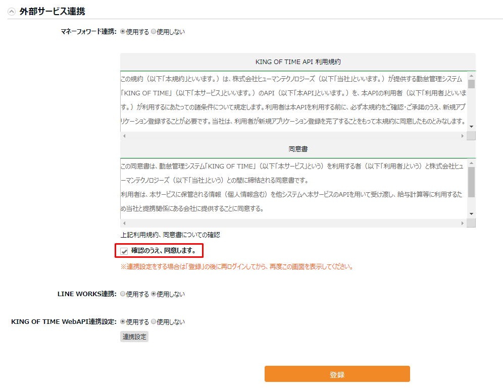
Task: Click the 同意書 heading
Action: click(x=298, y=149)
